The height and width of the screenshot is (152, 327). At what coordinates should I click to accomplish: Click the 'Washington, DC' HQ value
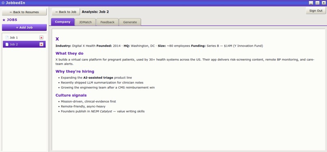click(143, 46)
